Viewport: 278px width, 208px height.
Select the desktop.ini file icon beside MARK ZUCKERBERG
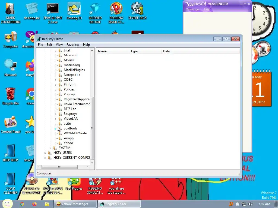[32, 11]
